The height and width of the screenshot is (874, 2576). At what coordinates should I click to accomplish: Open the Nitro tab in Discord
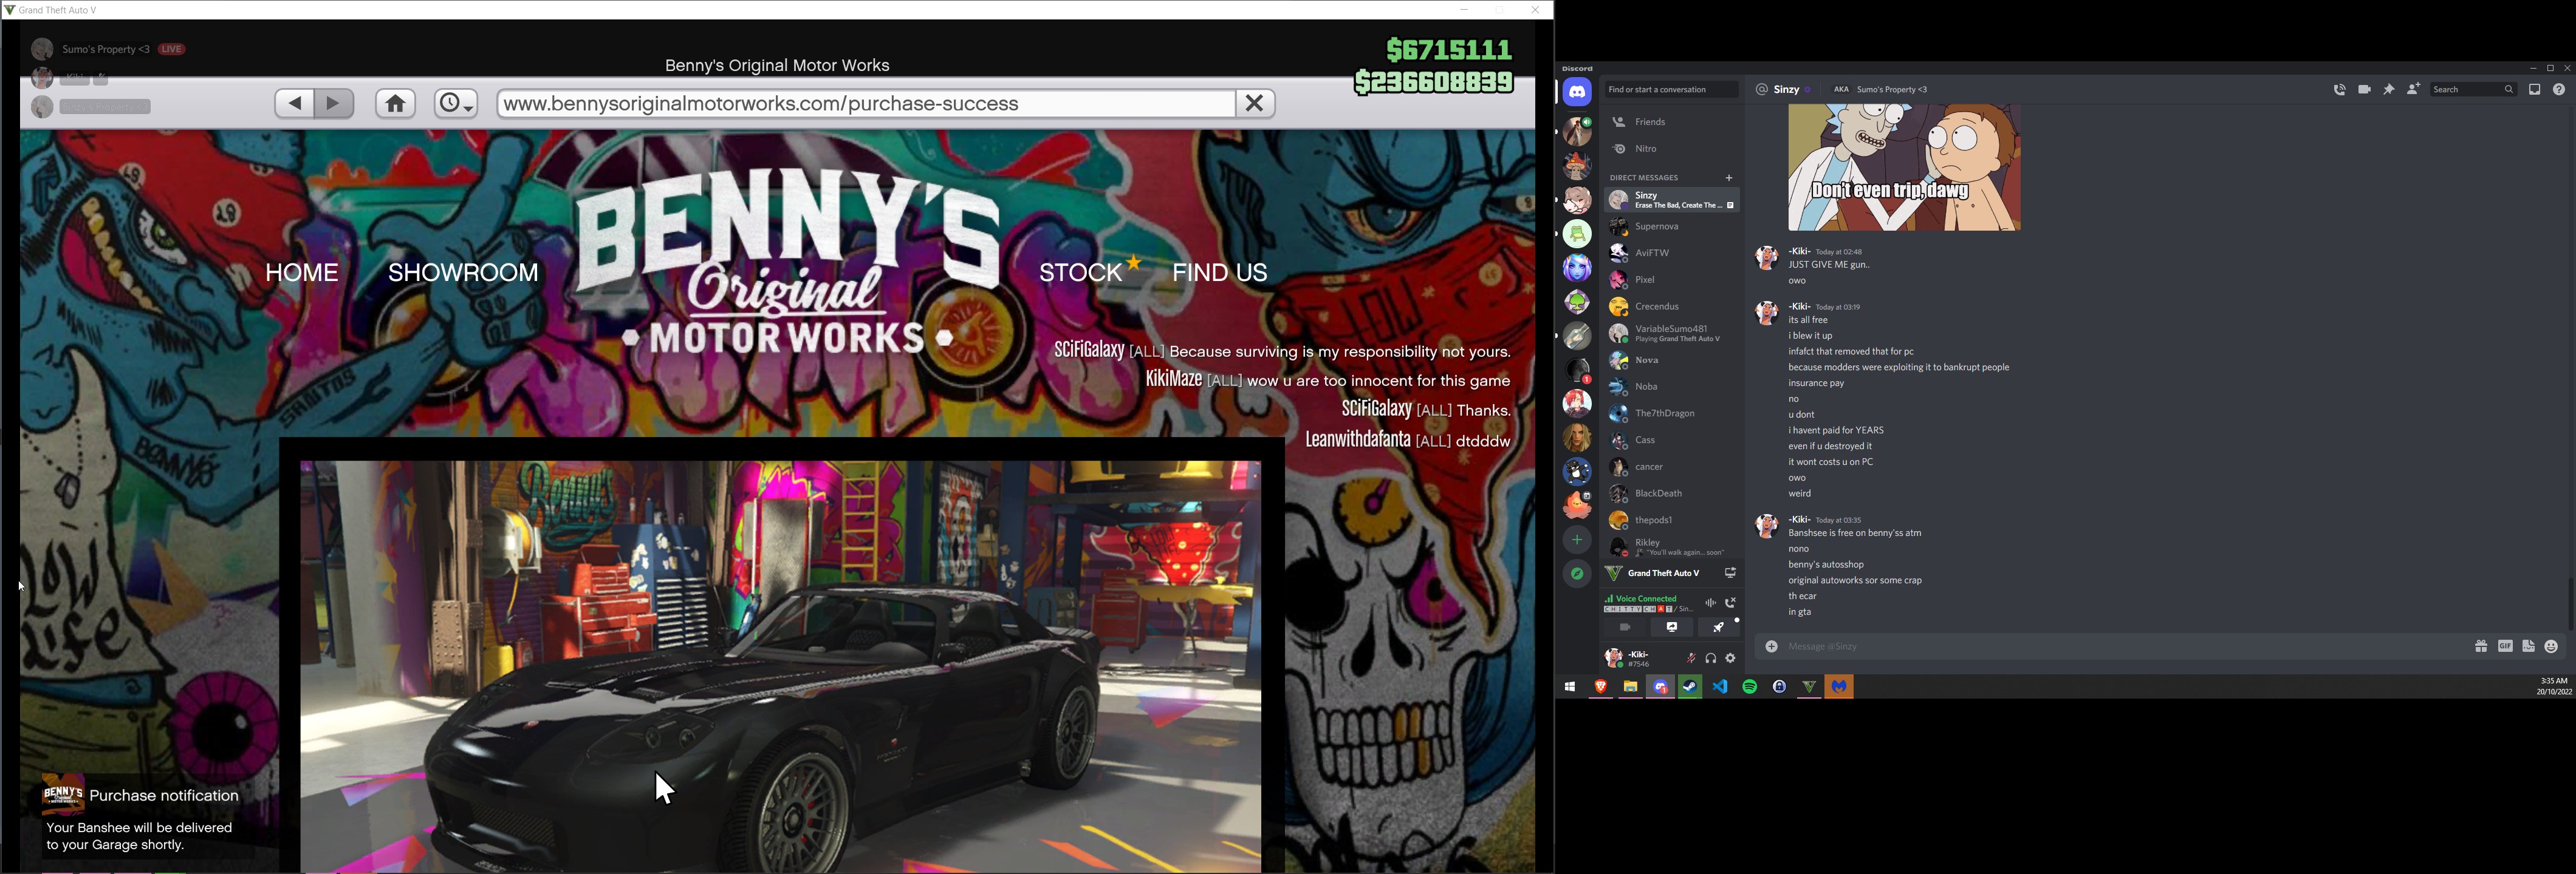point(1671,149)
